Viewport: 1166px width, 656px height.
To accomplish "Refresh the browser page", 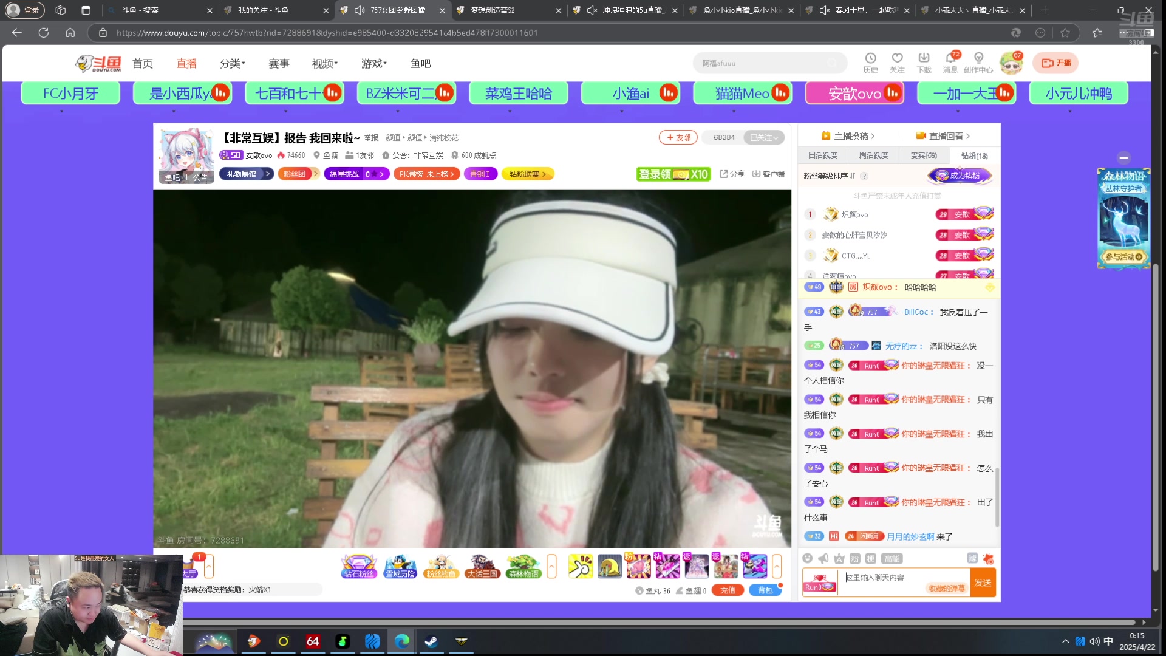I will click(x=44, y=33).
